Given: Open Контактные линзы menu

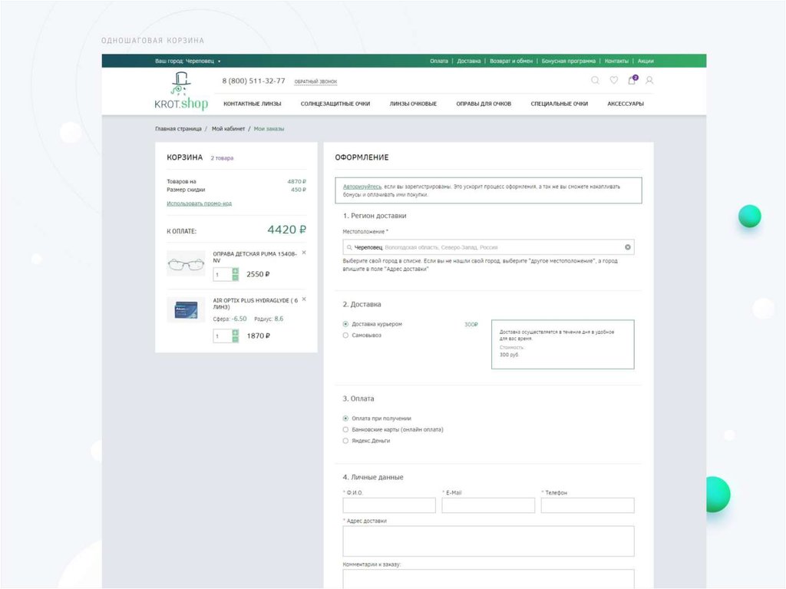Looking at the screenshot, I should [252, 104].
